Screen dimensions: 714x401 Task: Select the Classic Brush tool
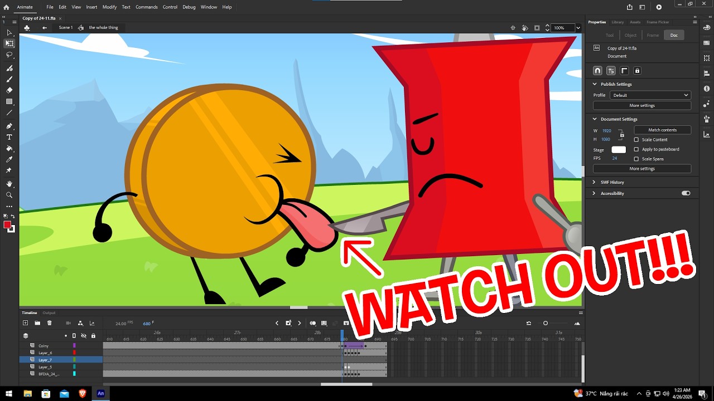coord(9,79)
